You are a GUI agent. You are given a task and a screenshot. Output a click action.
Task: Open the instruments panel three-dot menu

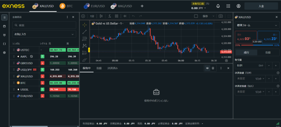[68, 17]
